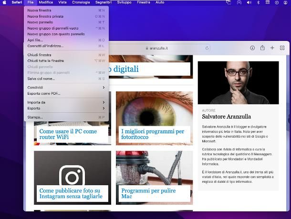Open the Cronologia menu
This screenshot has width=291, height=219.
81,2
